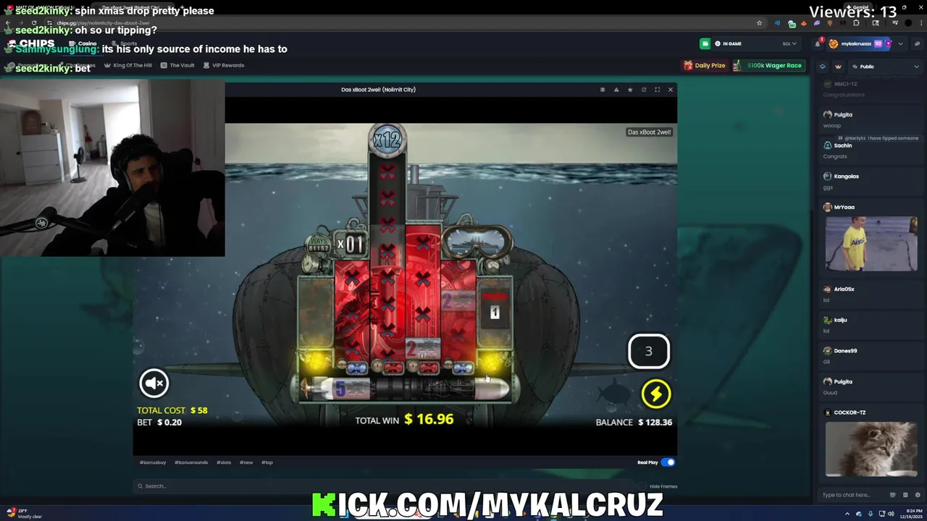Click the browser bookmark star icon
This screenshot has width=927, height=521.
pos(759,23)
